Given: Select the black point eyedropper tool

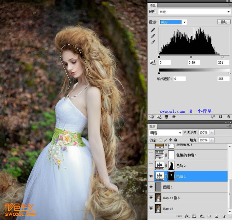Looking at the screenshot, I should click(153, 30).
